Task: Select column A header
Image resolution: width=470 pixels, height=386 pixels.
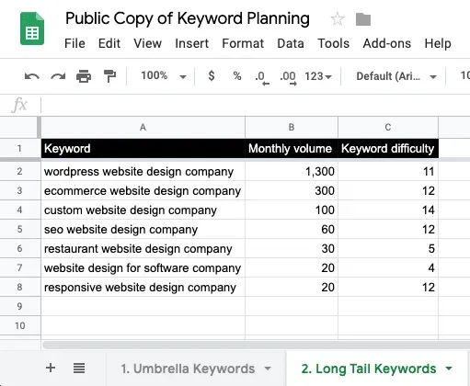Action: tap(143, 127)
